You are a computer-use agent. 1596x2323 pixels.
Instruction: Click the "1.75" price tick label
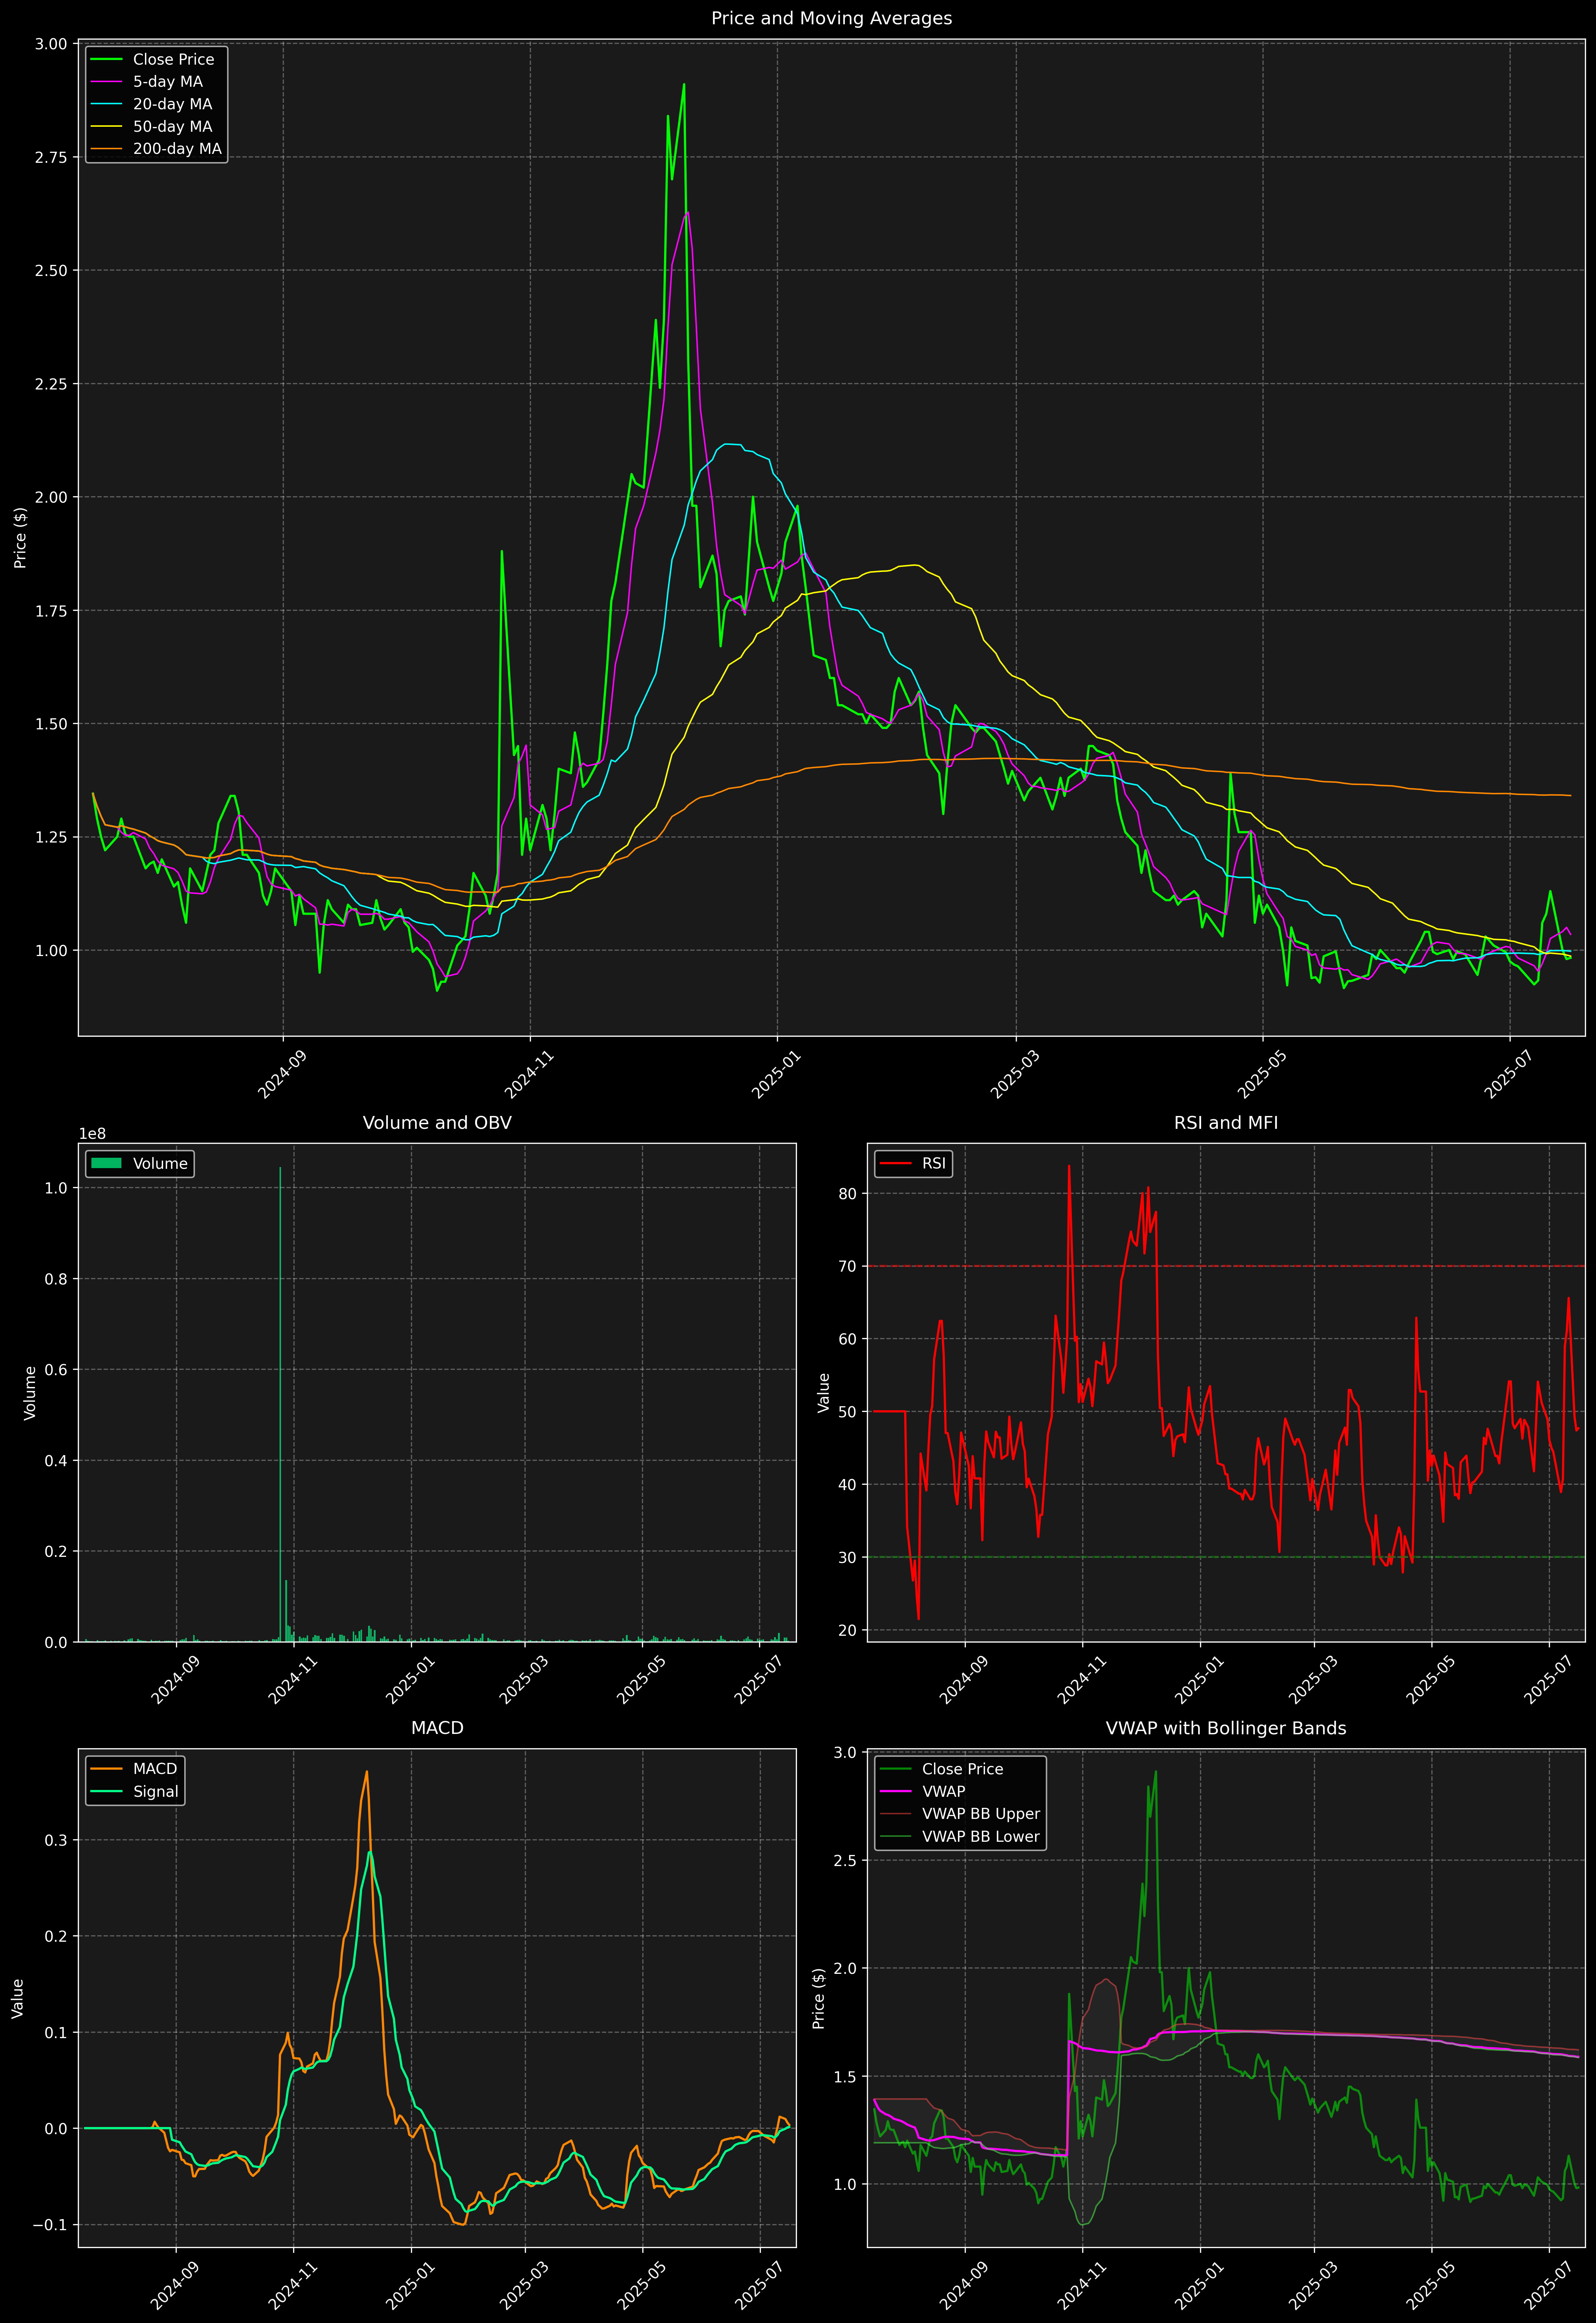pyautogui.click(x=51, y=611)
